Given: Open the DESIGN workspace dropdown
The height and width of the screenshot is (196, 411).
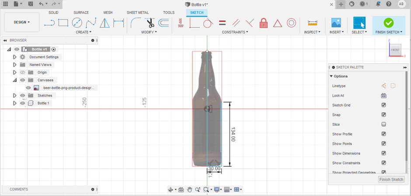Looking at the screenshot, I should 22,22.
